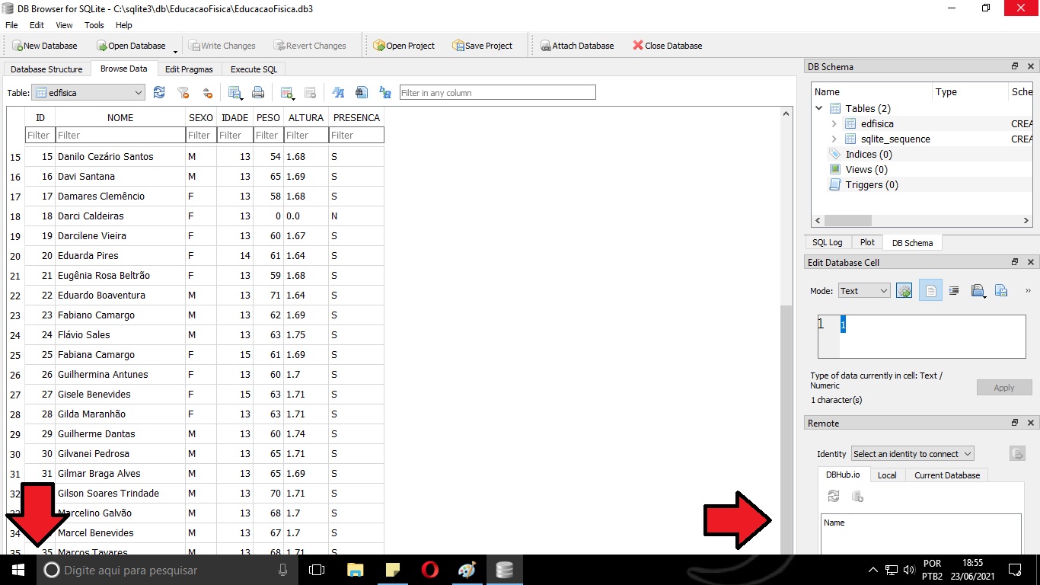
Task: Click the Apply button in Edit Database Cell
Action: click(x=1004, y=387)
